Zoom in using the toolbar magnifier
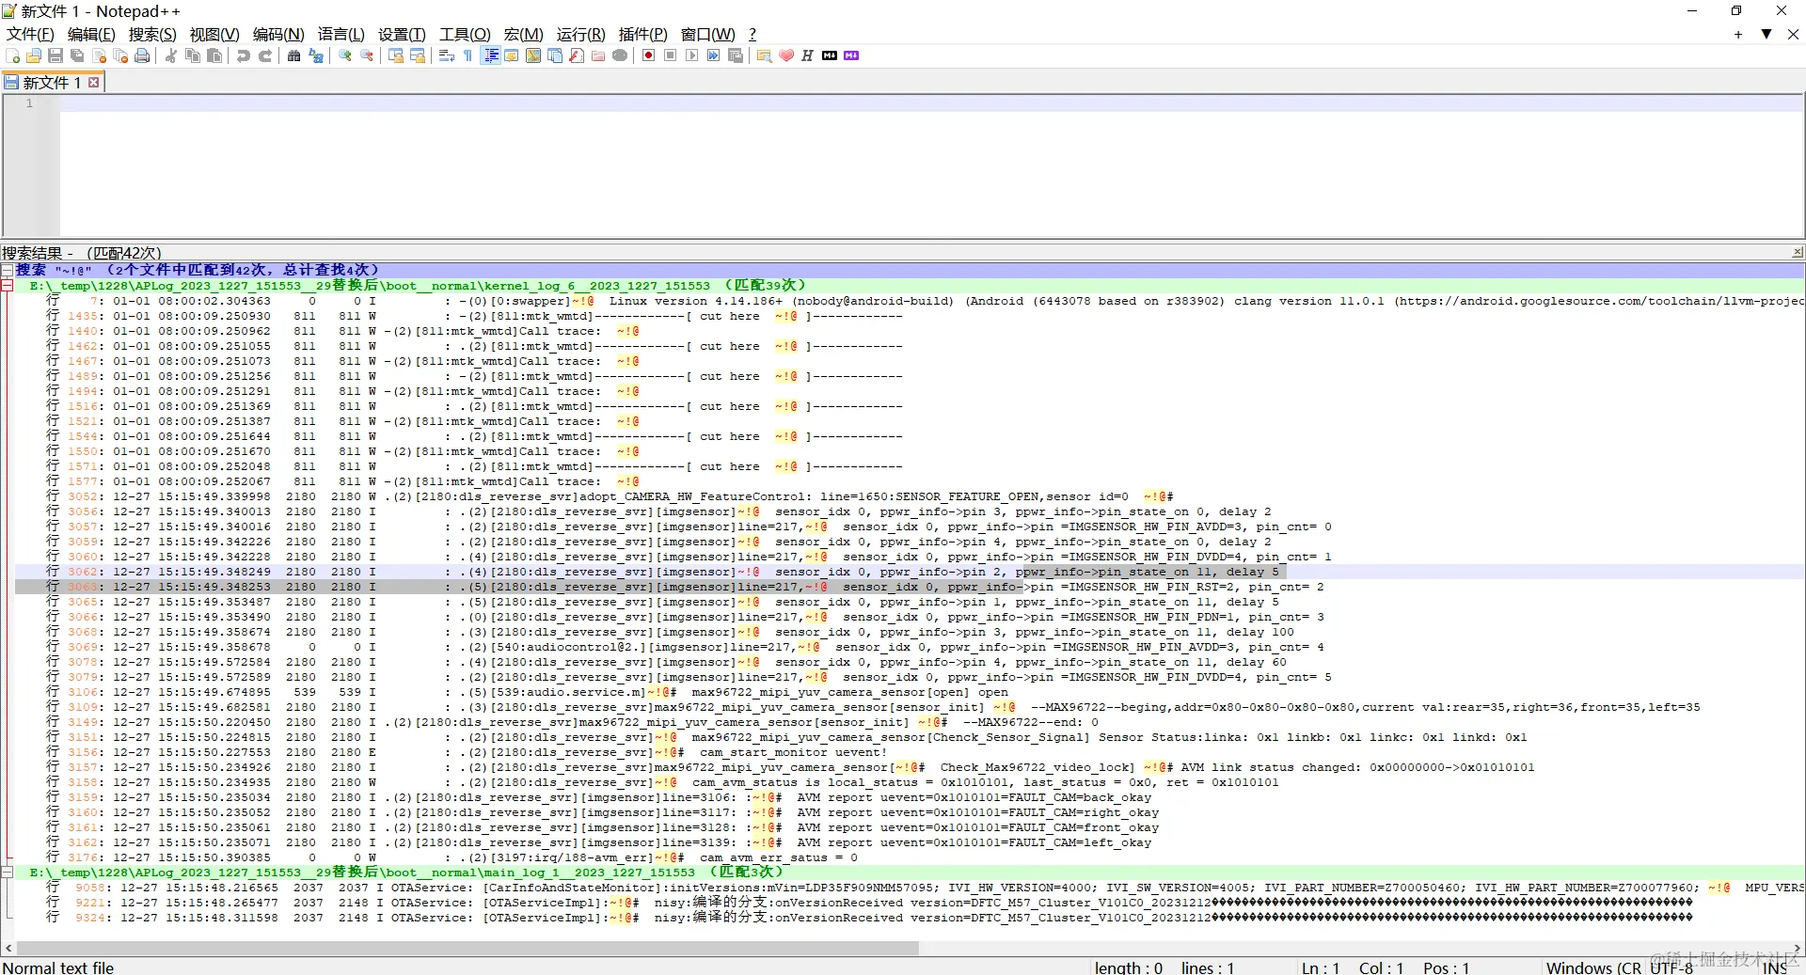The width and height of the screenshot is (1806, 975). pos(345,55)
